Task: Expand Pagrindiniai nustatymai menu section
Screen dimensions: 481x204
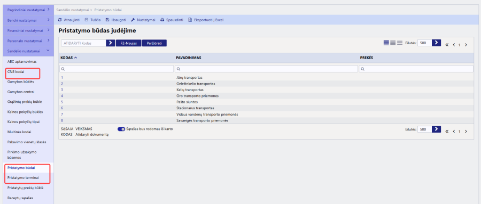Action: [28, 10]
